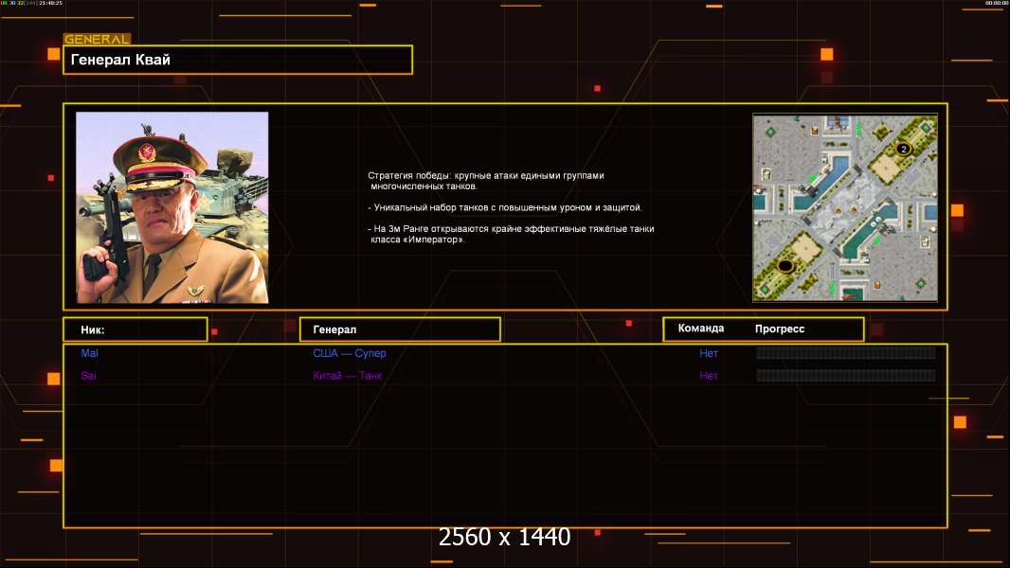Open the Китай — Танк general entry
The height and width of the screenshot is (568, 1010).
click(x=348, y=376)
